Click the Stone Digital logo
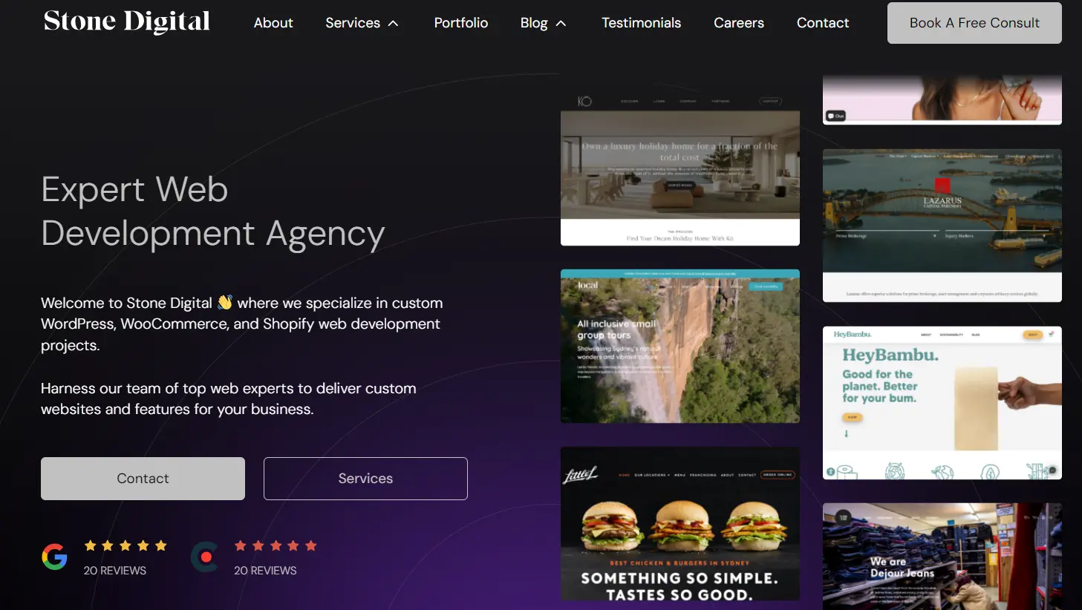This screenshot has height=610, width=1082. coord(127,22)
